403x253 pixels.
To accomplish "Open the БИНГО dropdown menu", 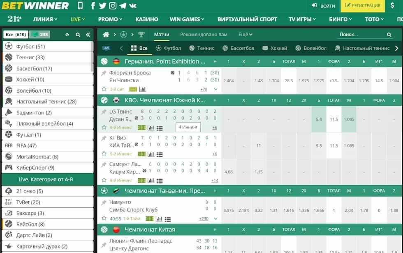I will tap(340, 19).
